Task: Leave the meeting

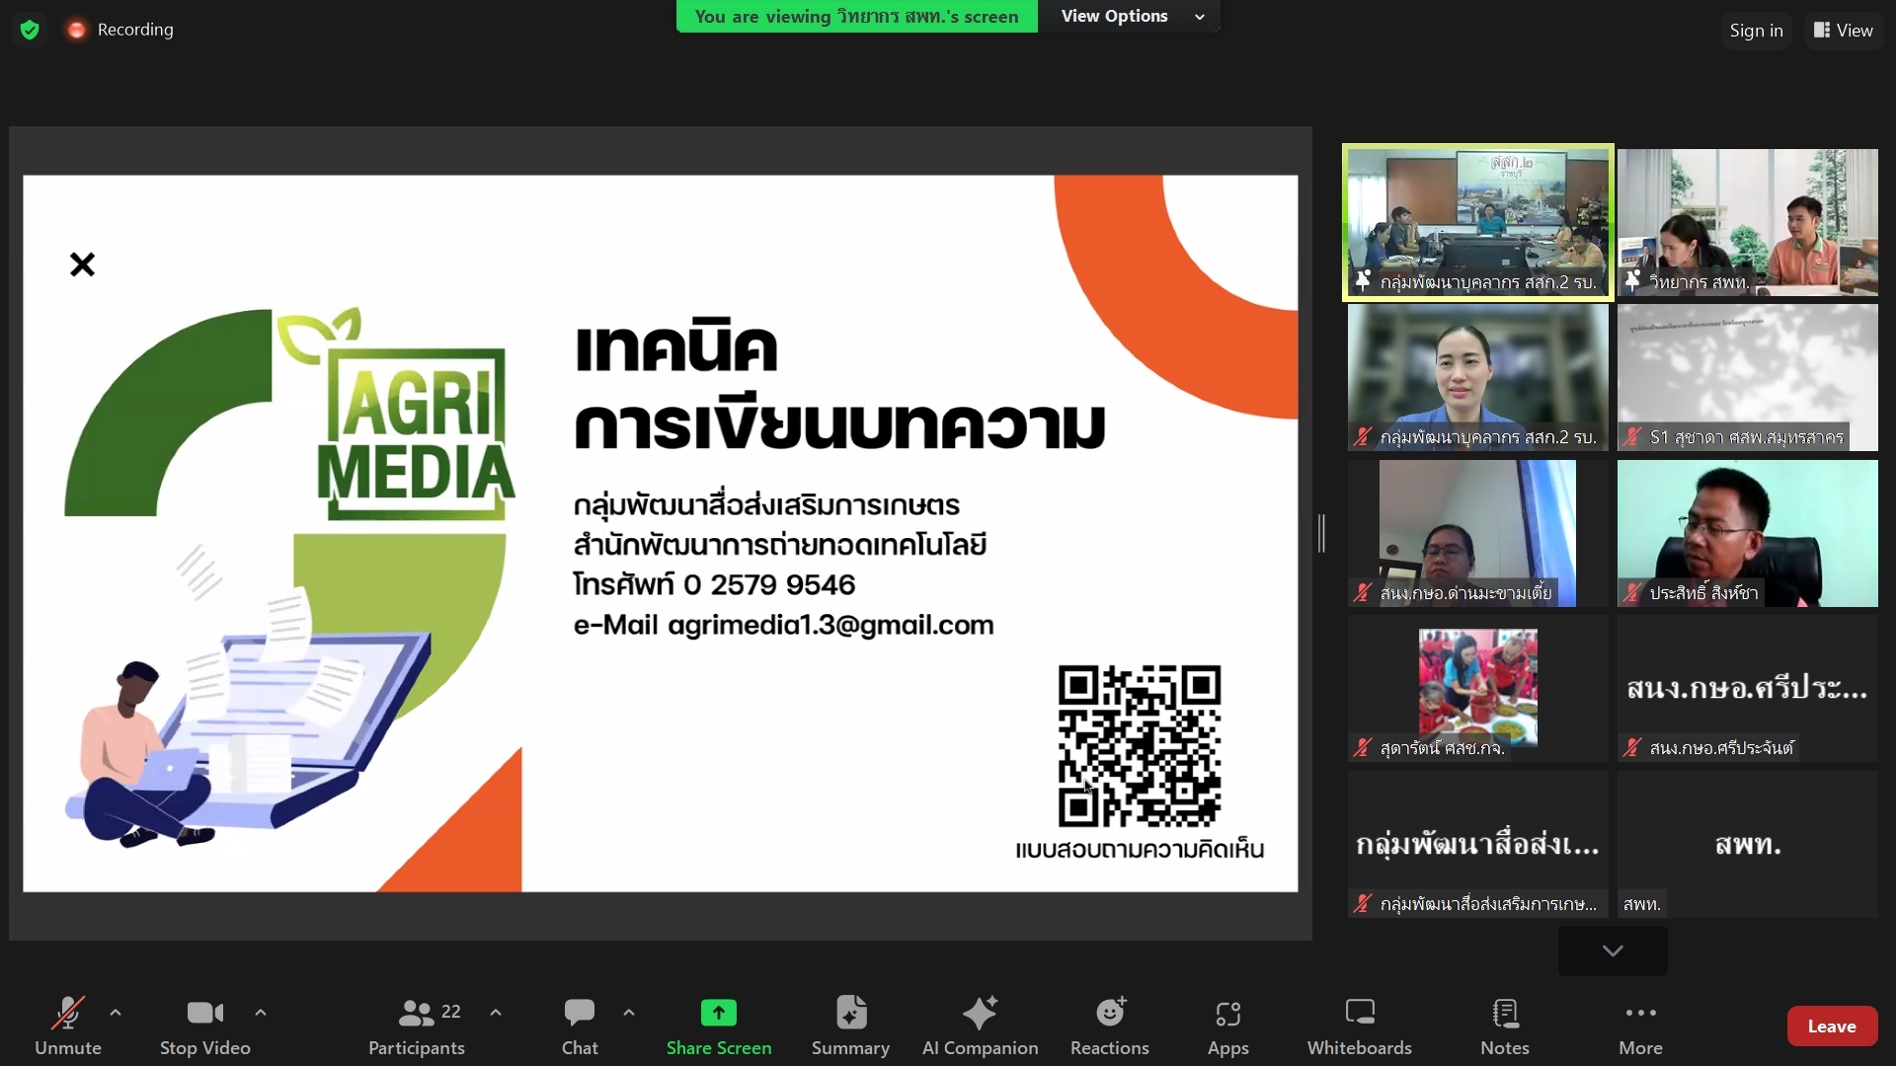Action: click(x=1832, y=1027)
